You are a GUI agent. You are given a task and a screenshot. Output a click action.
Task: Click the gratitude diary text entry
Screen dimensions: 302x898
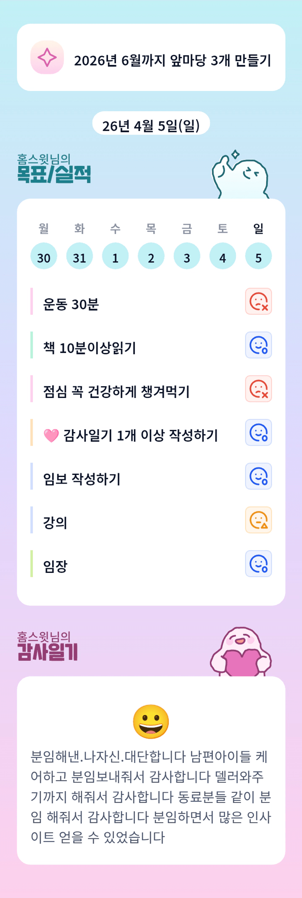point(151,797)
